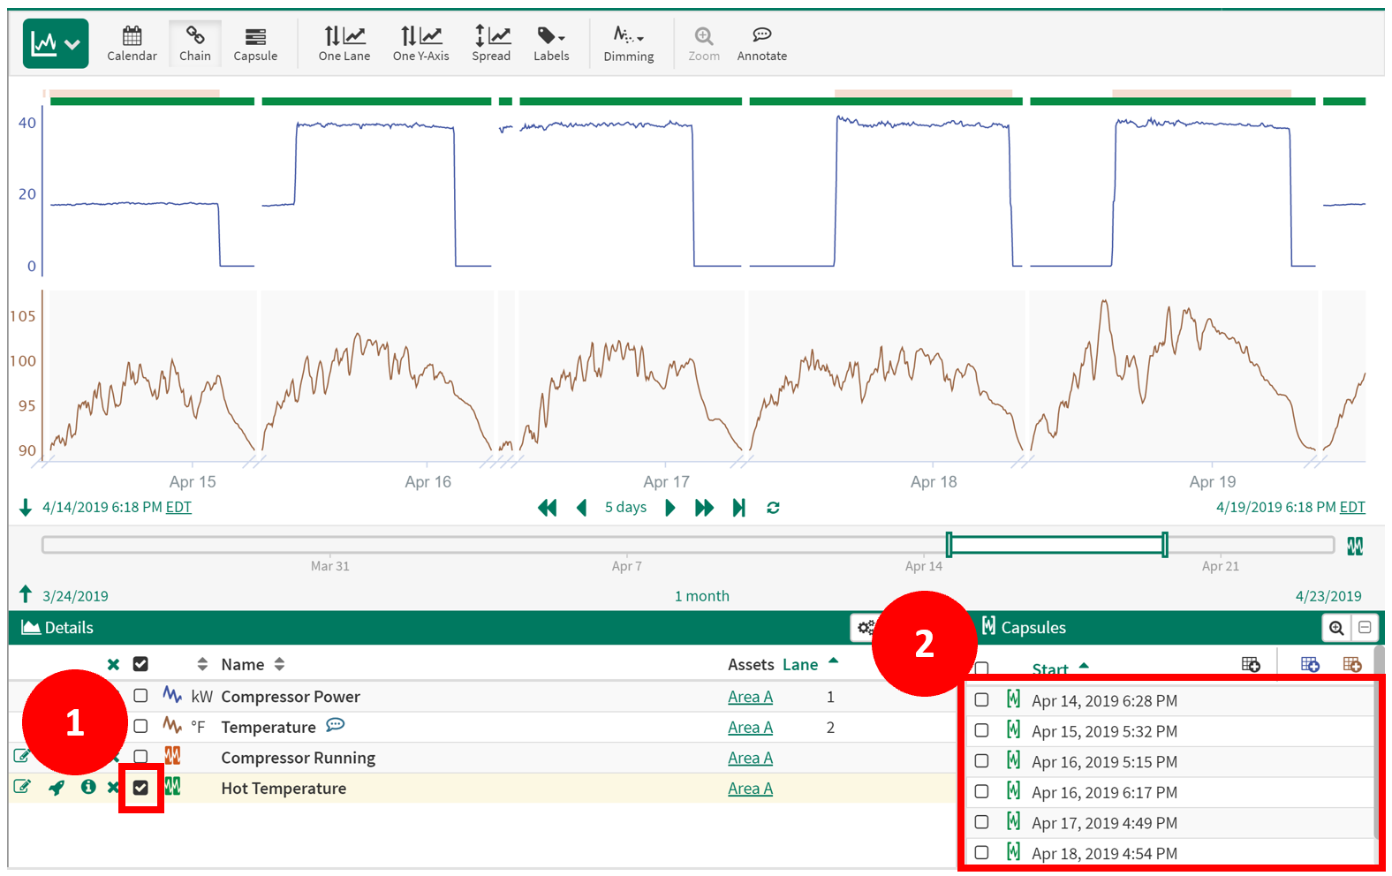The image size is (1392, 876).
Task: Sort details by Lane column header
Action: (x=800, y=665)
